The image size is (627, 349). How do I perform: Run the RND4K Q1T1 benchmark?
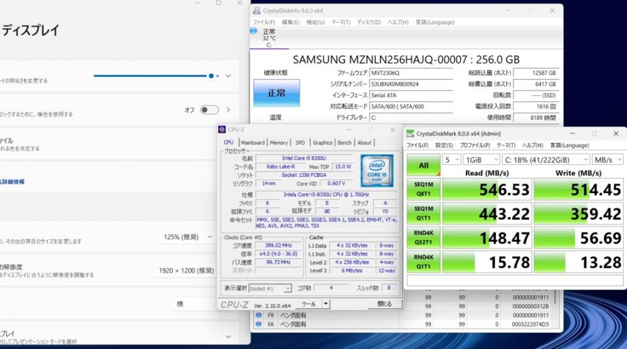click(423, 262)
